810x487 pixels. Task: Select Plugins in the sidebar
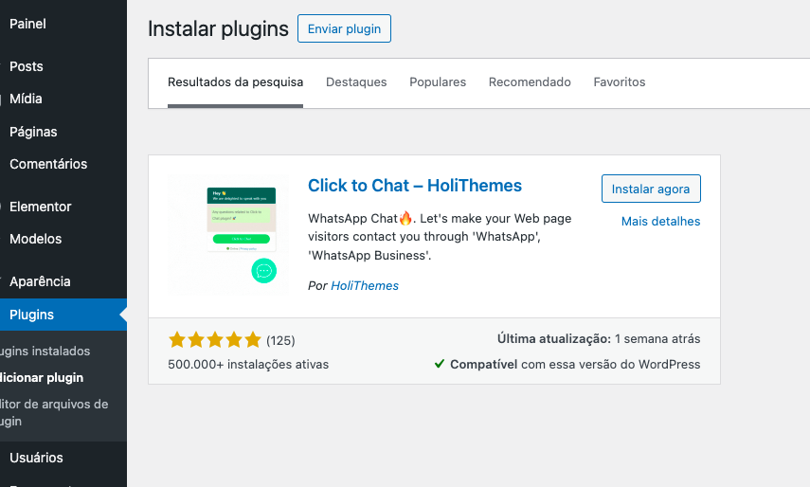[63, 315]
